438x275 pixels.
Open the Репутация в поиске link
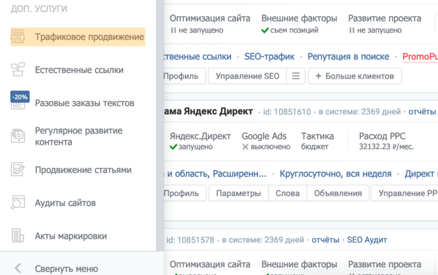(348, 56)
